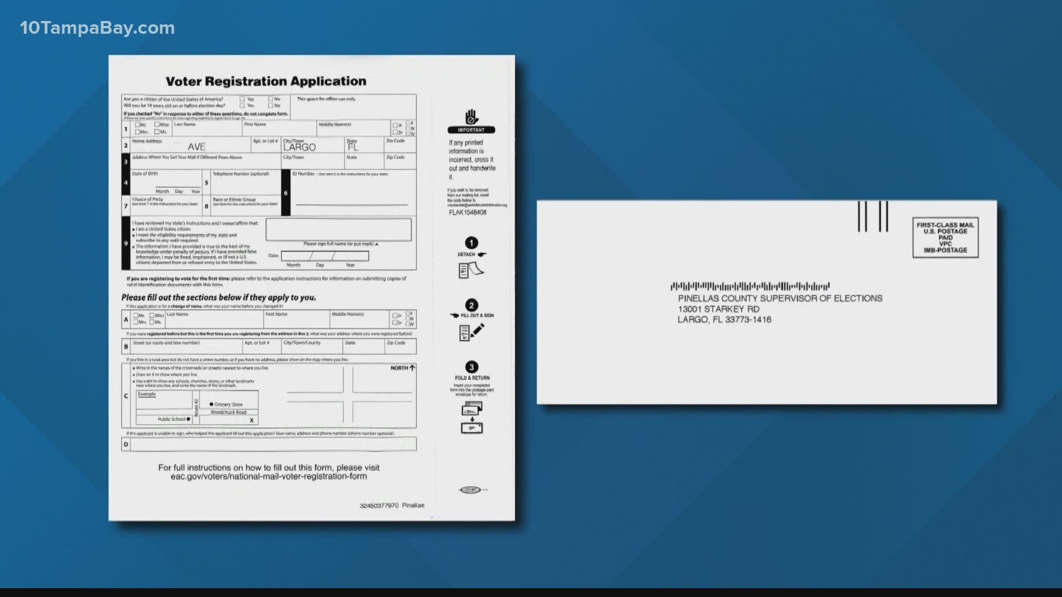Click the First-Class Mail postage box on envelope
The image size is (1062, 597).
coord(945,238)
